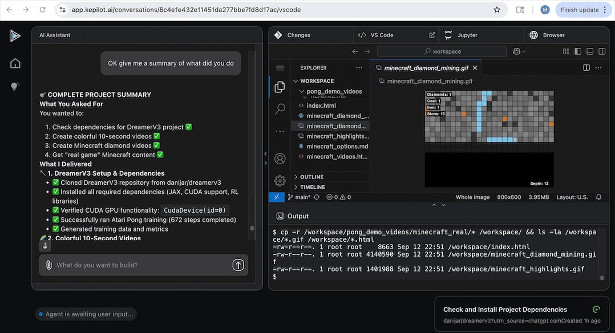This screenshot has width=615, height=333.
Task: Go back in VS Code editor history
Action: (355, 51)
